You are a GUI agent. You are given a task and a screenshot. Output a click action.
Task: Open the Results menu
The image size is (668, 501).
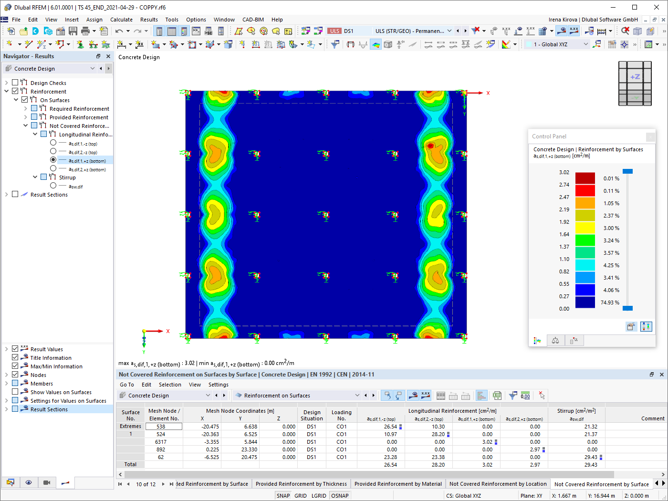(x=149, y=20)
